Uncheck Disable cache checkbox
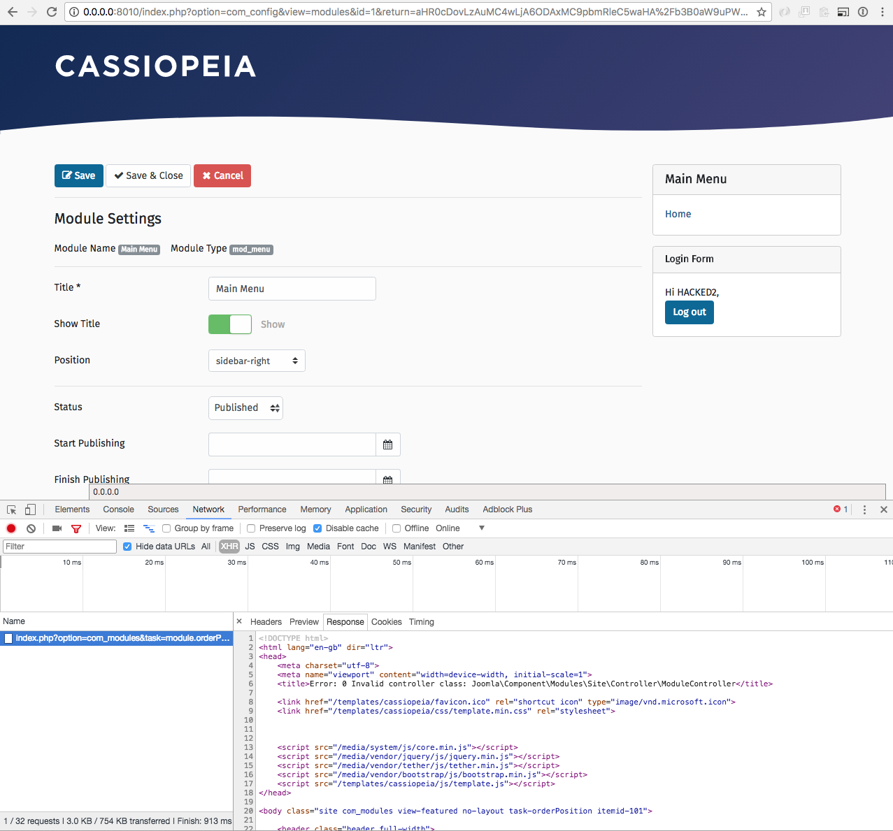This screenshot has height=831, width=893. 317,528
